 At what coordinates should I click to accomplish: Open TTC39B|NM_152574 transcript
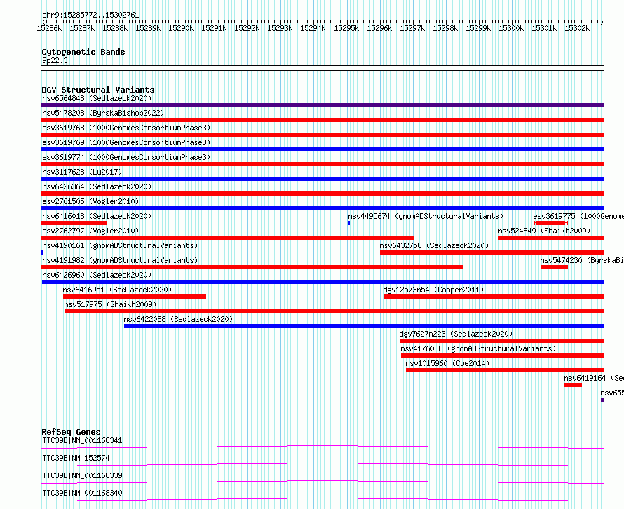pos(76,458)
